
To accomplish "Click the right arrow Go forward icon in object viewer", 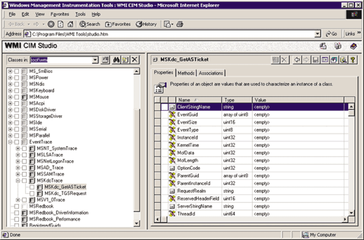I will pos(306,60).
